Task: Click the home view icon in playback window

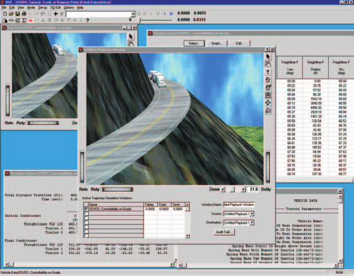Action: (x=268, y=79)
